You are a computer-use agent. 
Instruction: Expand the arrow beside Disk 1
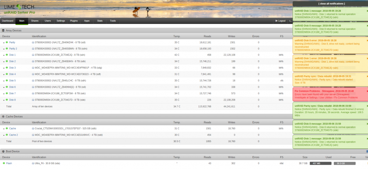[4, 55]
